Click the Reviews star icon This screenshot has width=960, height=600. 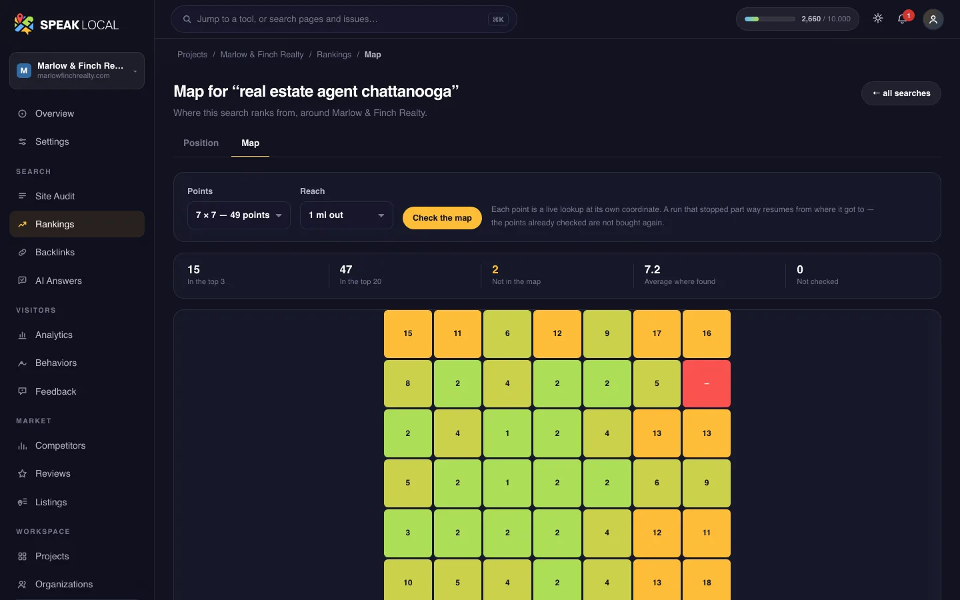(22, 474)
